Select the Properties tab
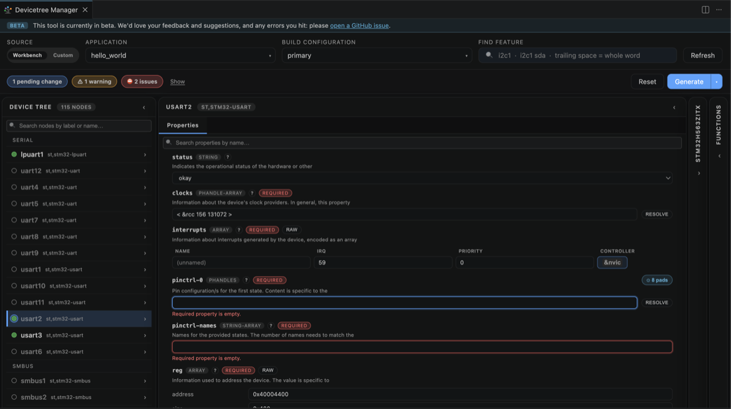 [x=183, y=125]
